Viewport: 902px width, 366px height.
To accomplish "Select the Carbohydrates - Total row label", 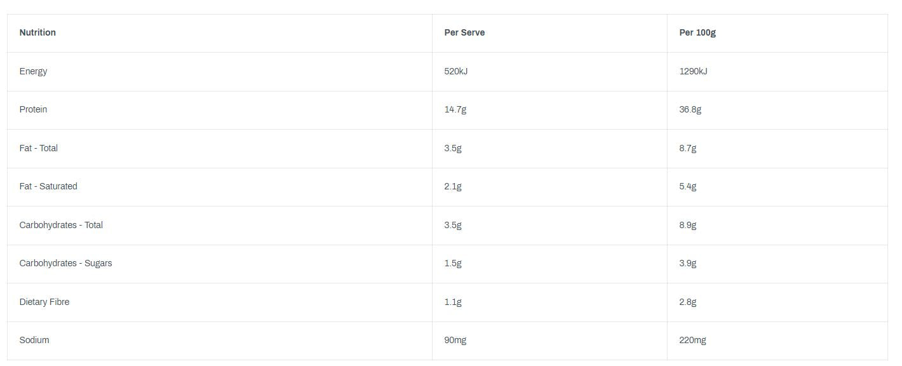I will tap(61, 225).
